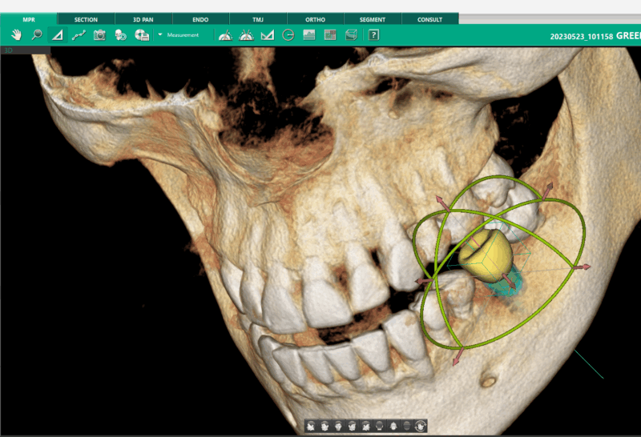
Task: Open the ENDO tab
Action: coord(200,19)
